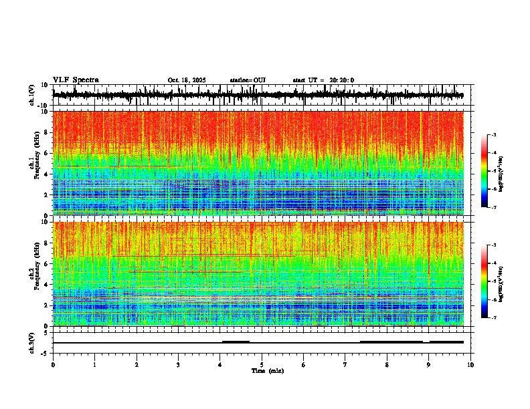Click tick label "5" on the Time axis
Image resolution: width=530 pixels, height=409 pixels.
262,365
